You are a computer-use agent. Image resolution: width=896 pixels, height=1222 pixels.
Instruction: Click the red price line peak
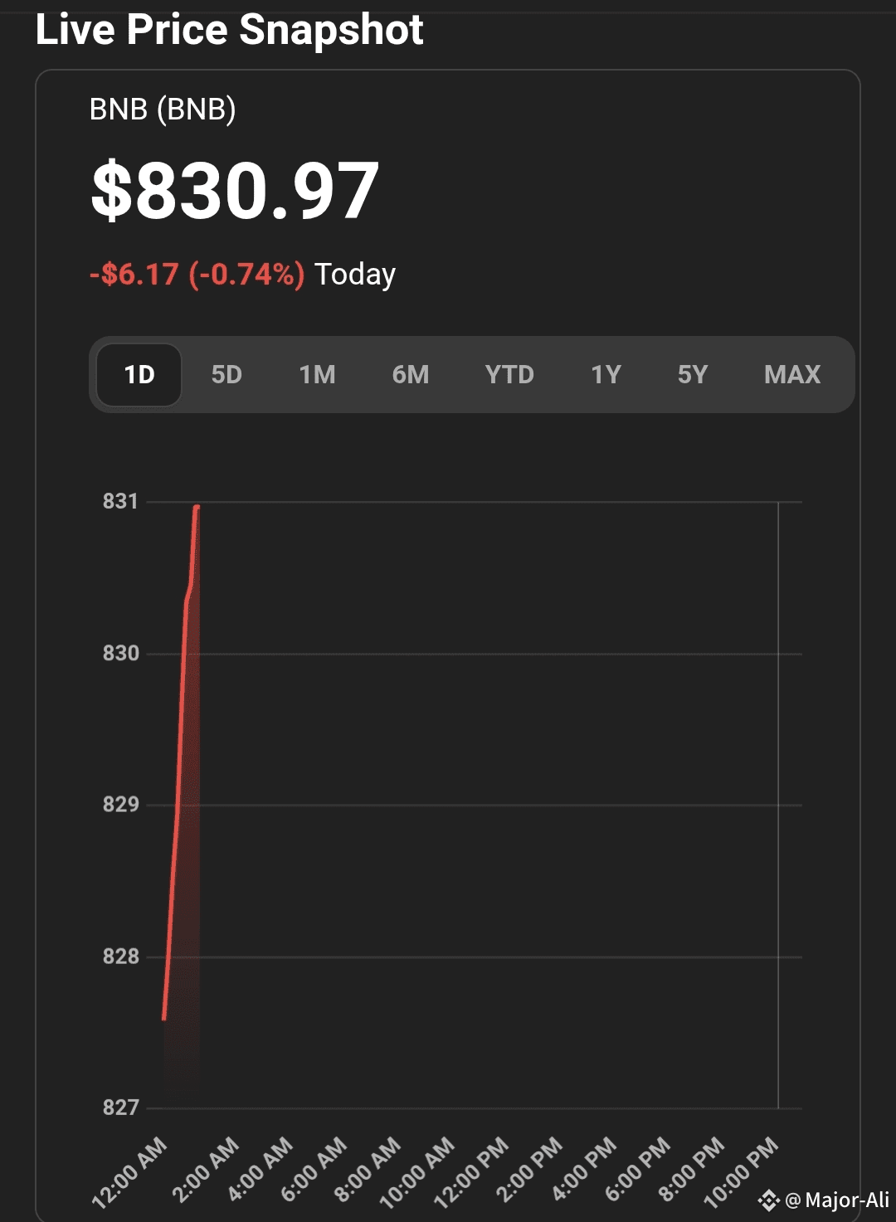[197, 506]
